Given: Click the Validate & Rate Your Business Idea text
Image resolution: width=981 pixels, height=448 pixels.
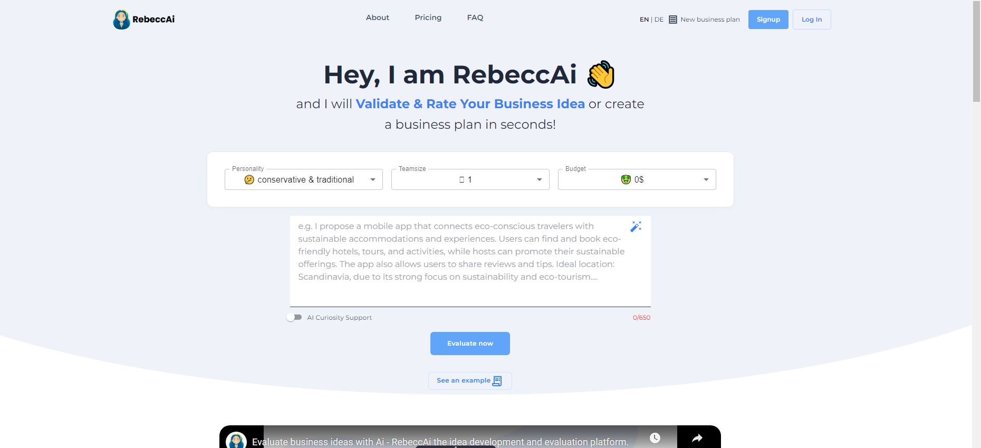Looking at the screenshot, I should click(470, 104).
